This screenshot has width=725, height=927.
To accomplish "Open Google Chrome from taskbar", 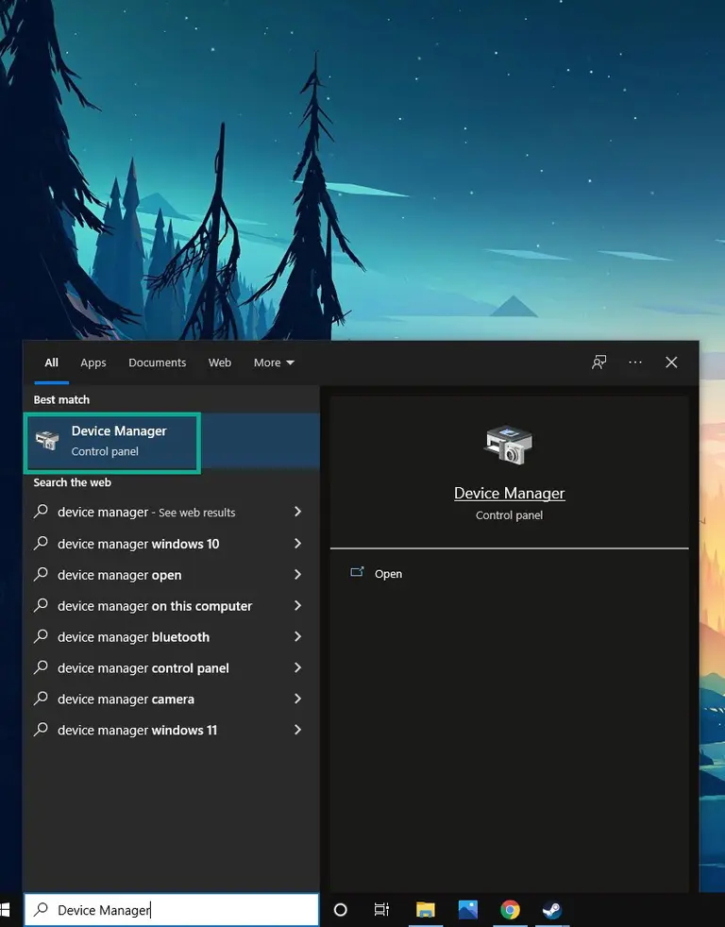I will tap(510, 910).
